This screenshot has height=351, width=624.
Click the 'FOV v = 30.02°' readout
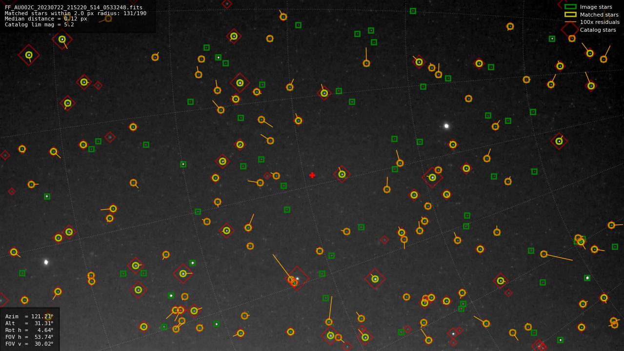29,344
